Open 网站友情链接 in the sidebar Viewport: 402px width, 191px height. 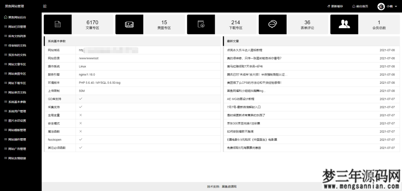[x=15, y=158]
